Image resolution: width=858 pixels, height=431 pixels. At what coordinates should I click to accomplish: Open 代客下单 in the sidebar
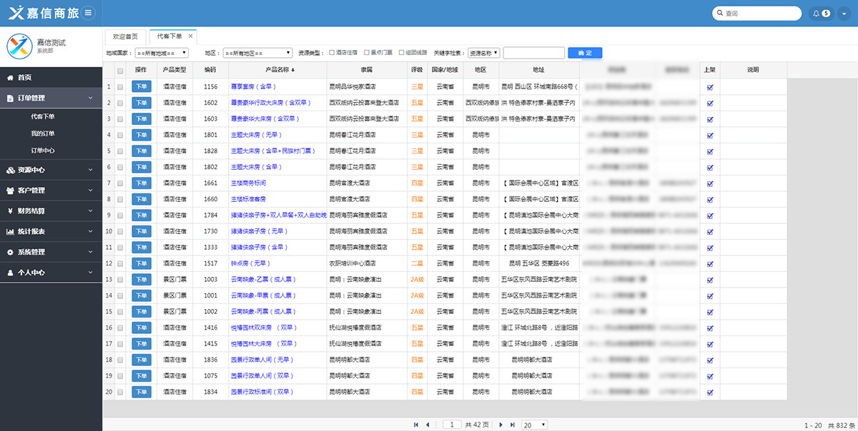[x=42, y=116]
